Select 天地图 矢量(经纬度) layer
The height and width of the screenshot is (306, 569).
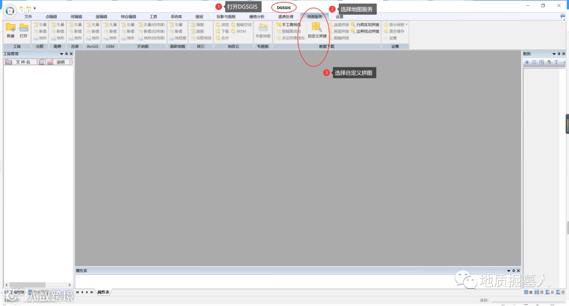click(151, 25)
